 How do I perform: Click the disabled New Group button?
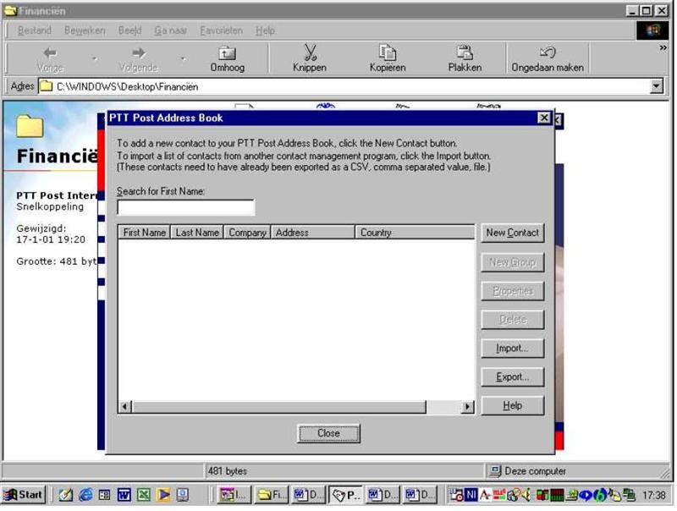tap(513, 262)
